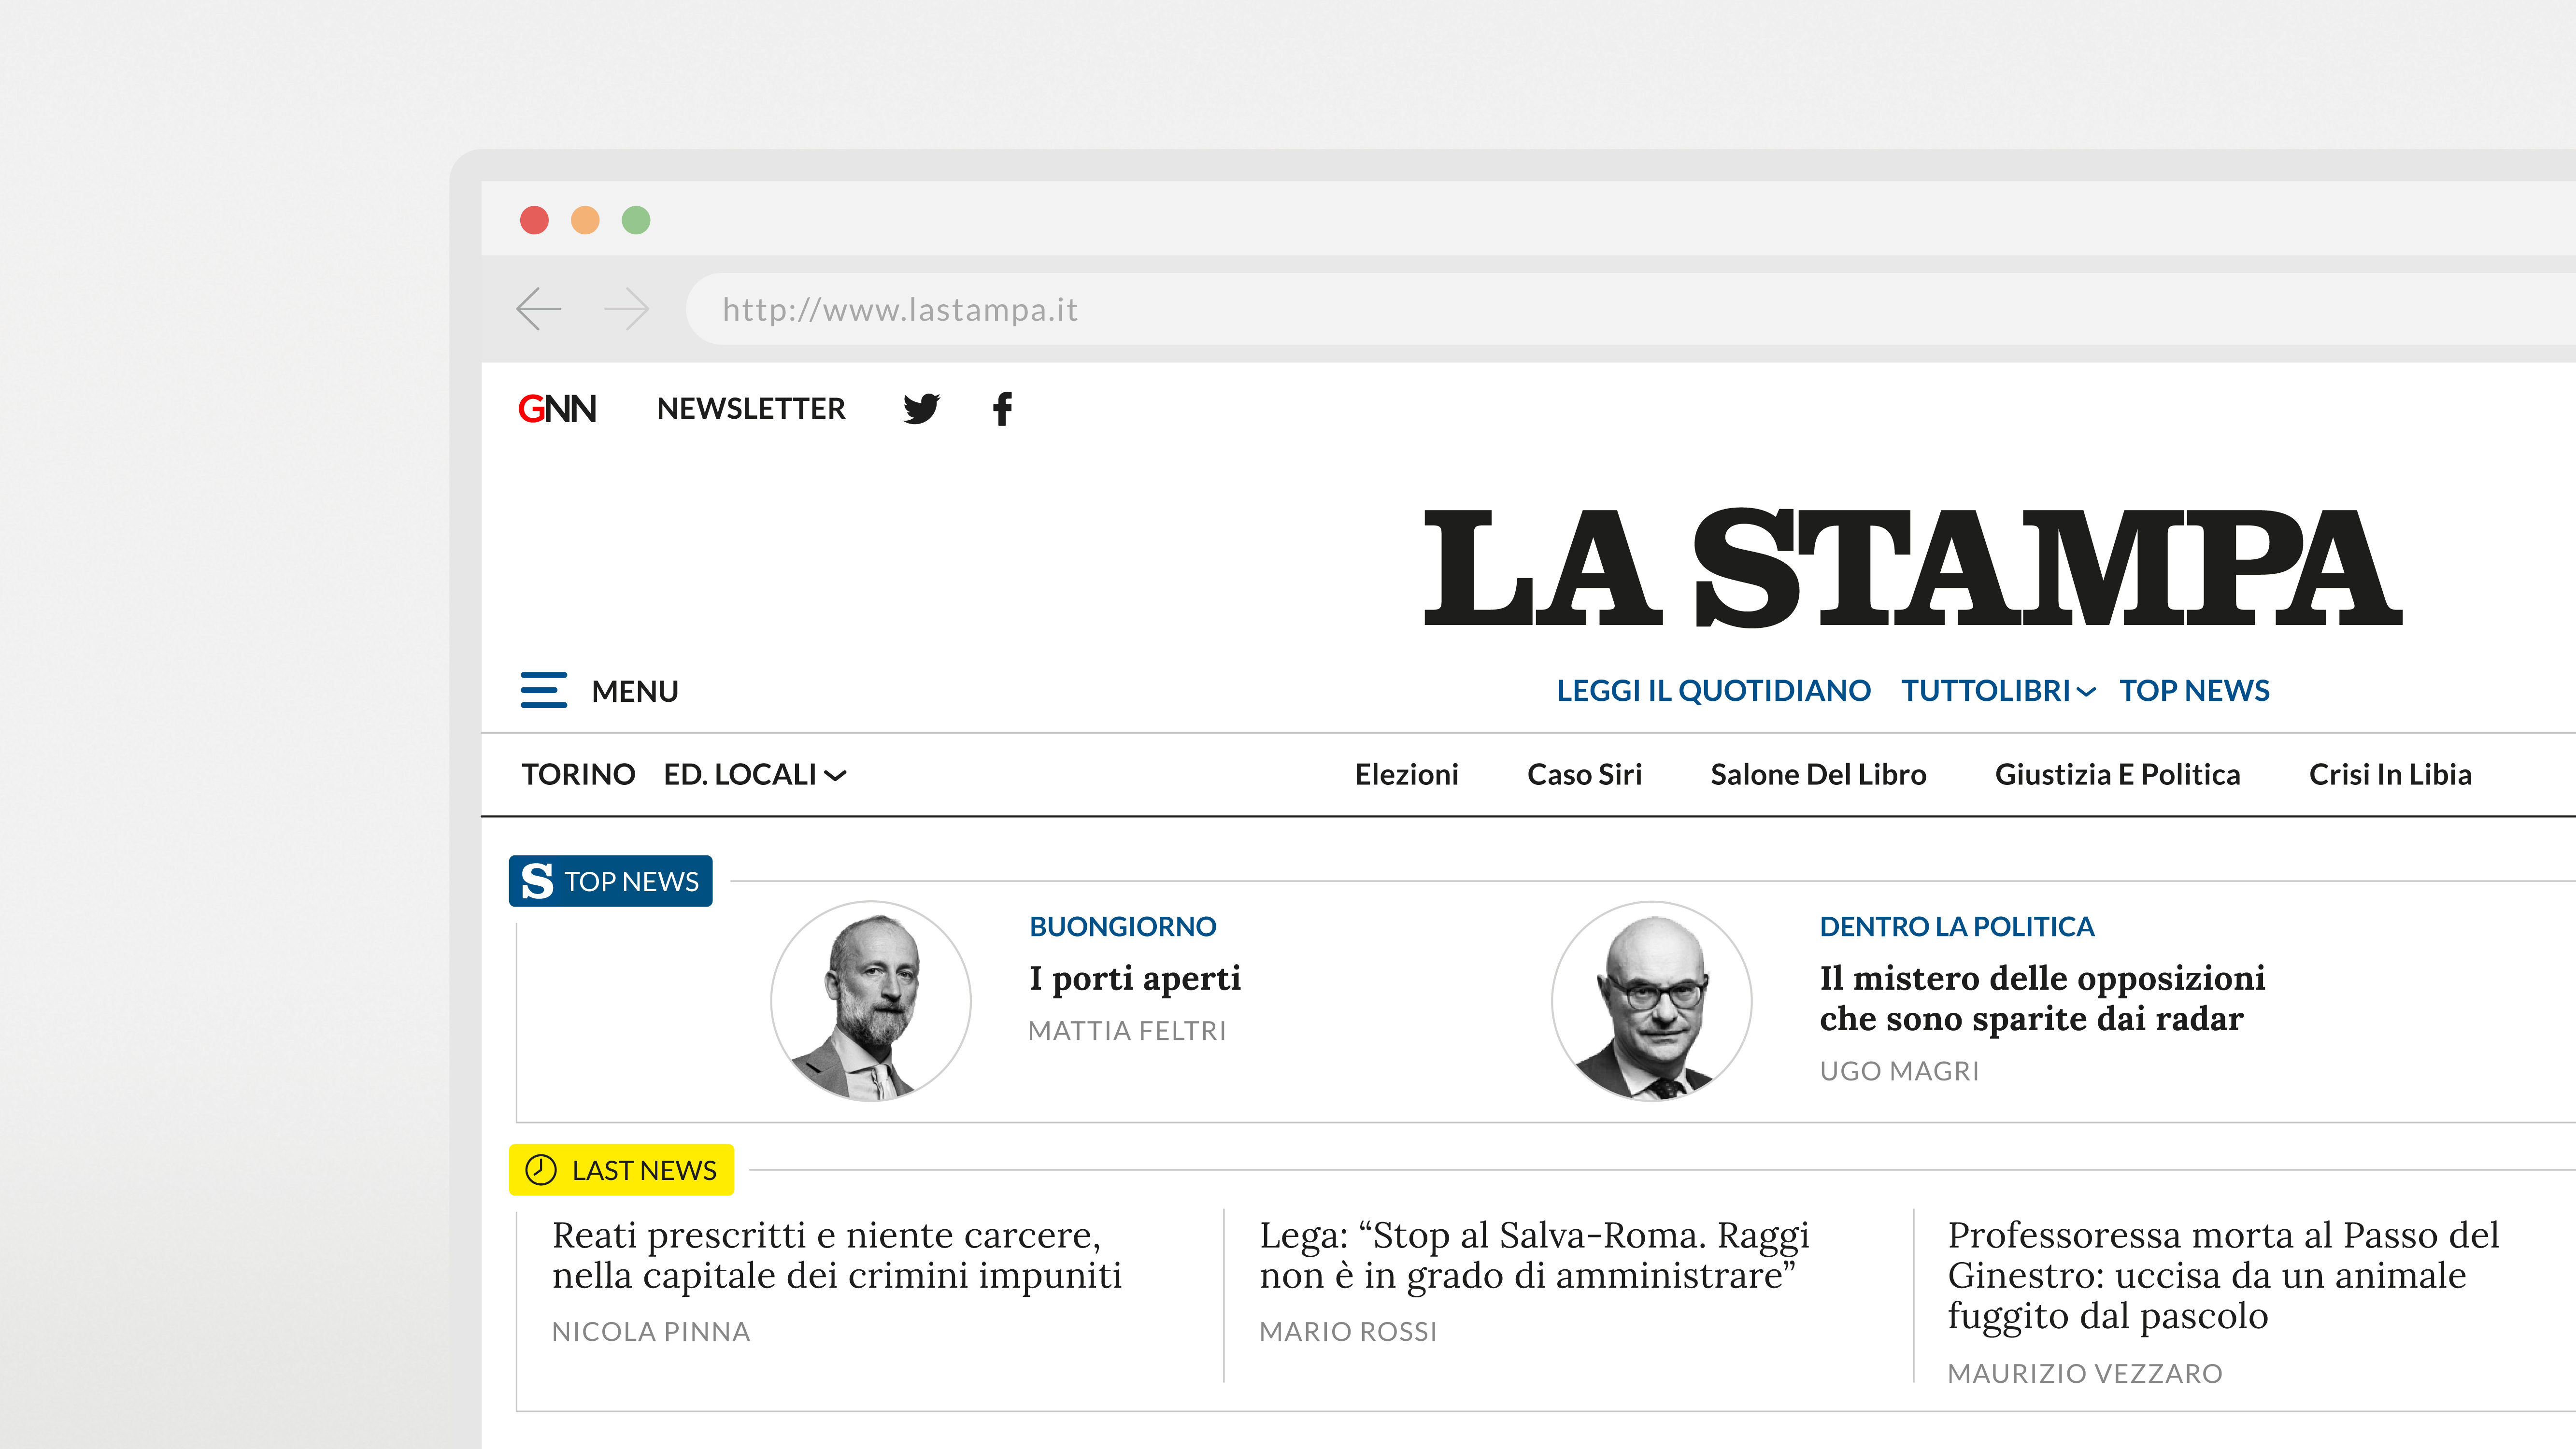Image resolution: width=2576 pixels, height=1449 pixels.
Task: Click the red close window dot
Action: click(x=534, y=220)
